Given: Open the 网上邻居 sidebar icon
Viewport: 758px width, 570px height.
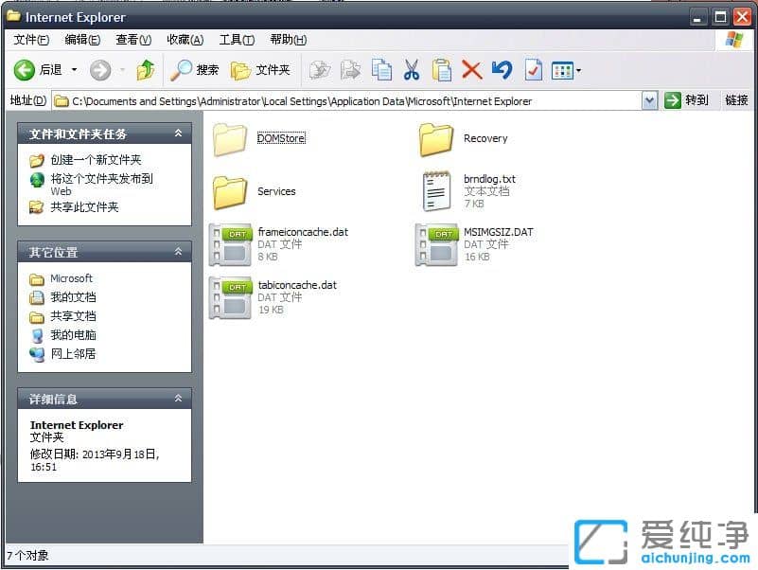Looking at the screenshot, I should pyautogui.click(x=55, y=354).
